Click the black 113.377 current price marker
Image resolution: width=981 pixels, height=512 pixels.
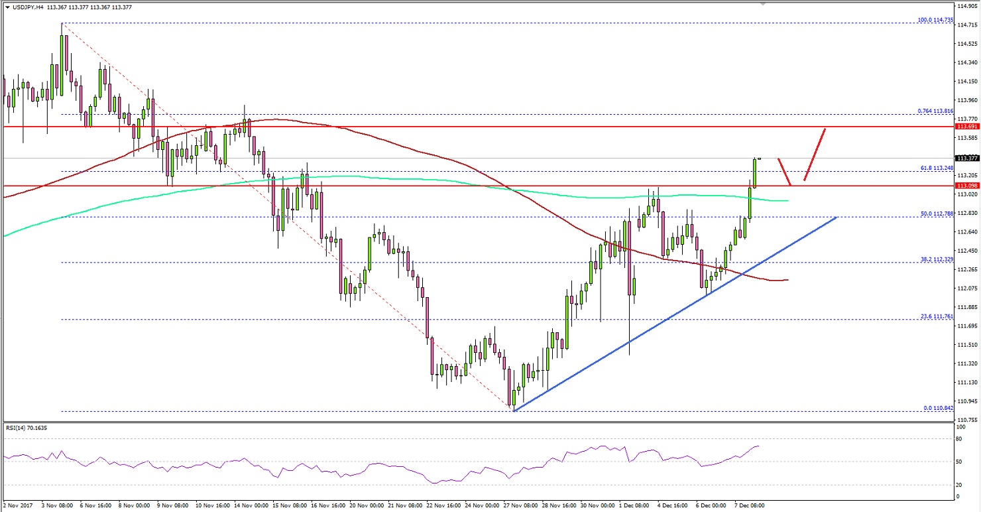coord(966,158)
